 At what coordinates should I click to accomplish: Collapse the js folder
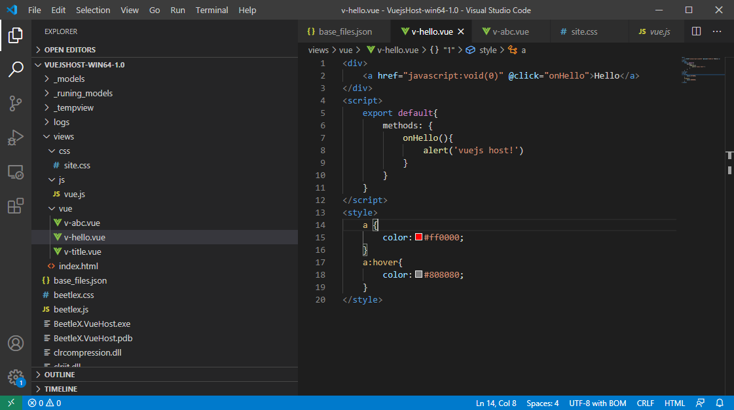164,179
